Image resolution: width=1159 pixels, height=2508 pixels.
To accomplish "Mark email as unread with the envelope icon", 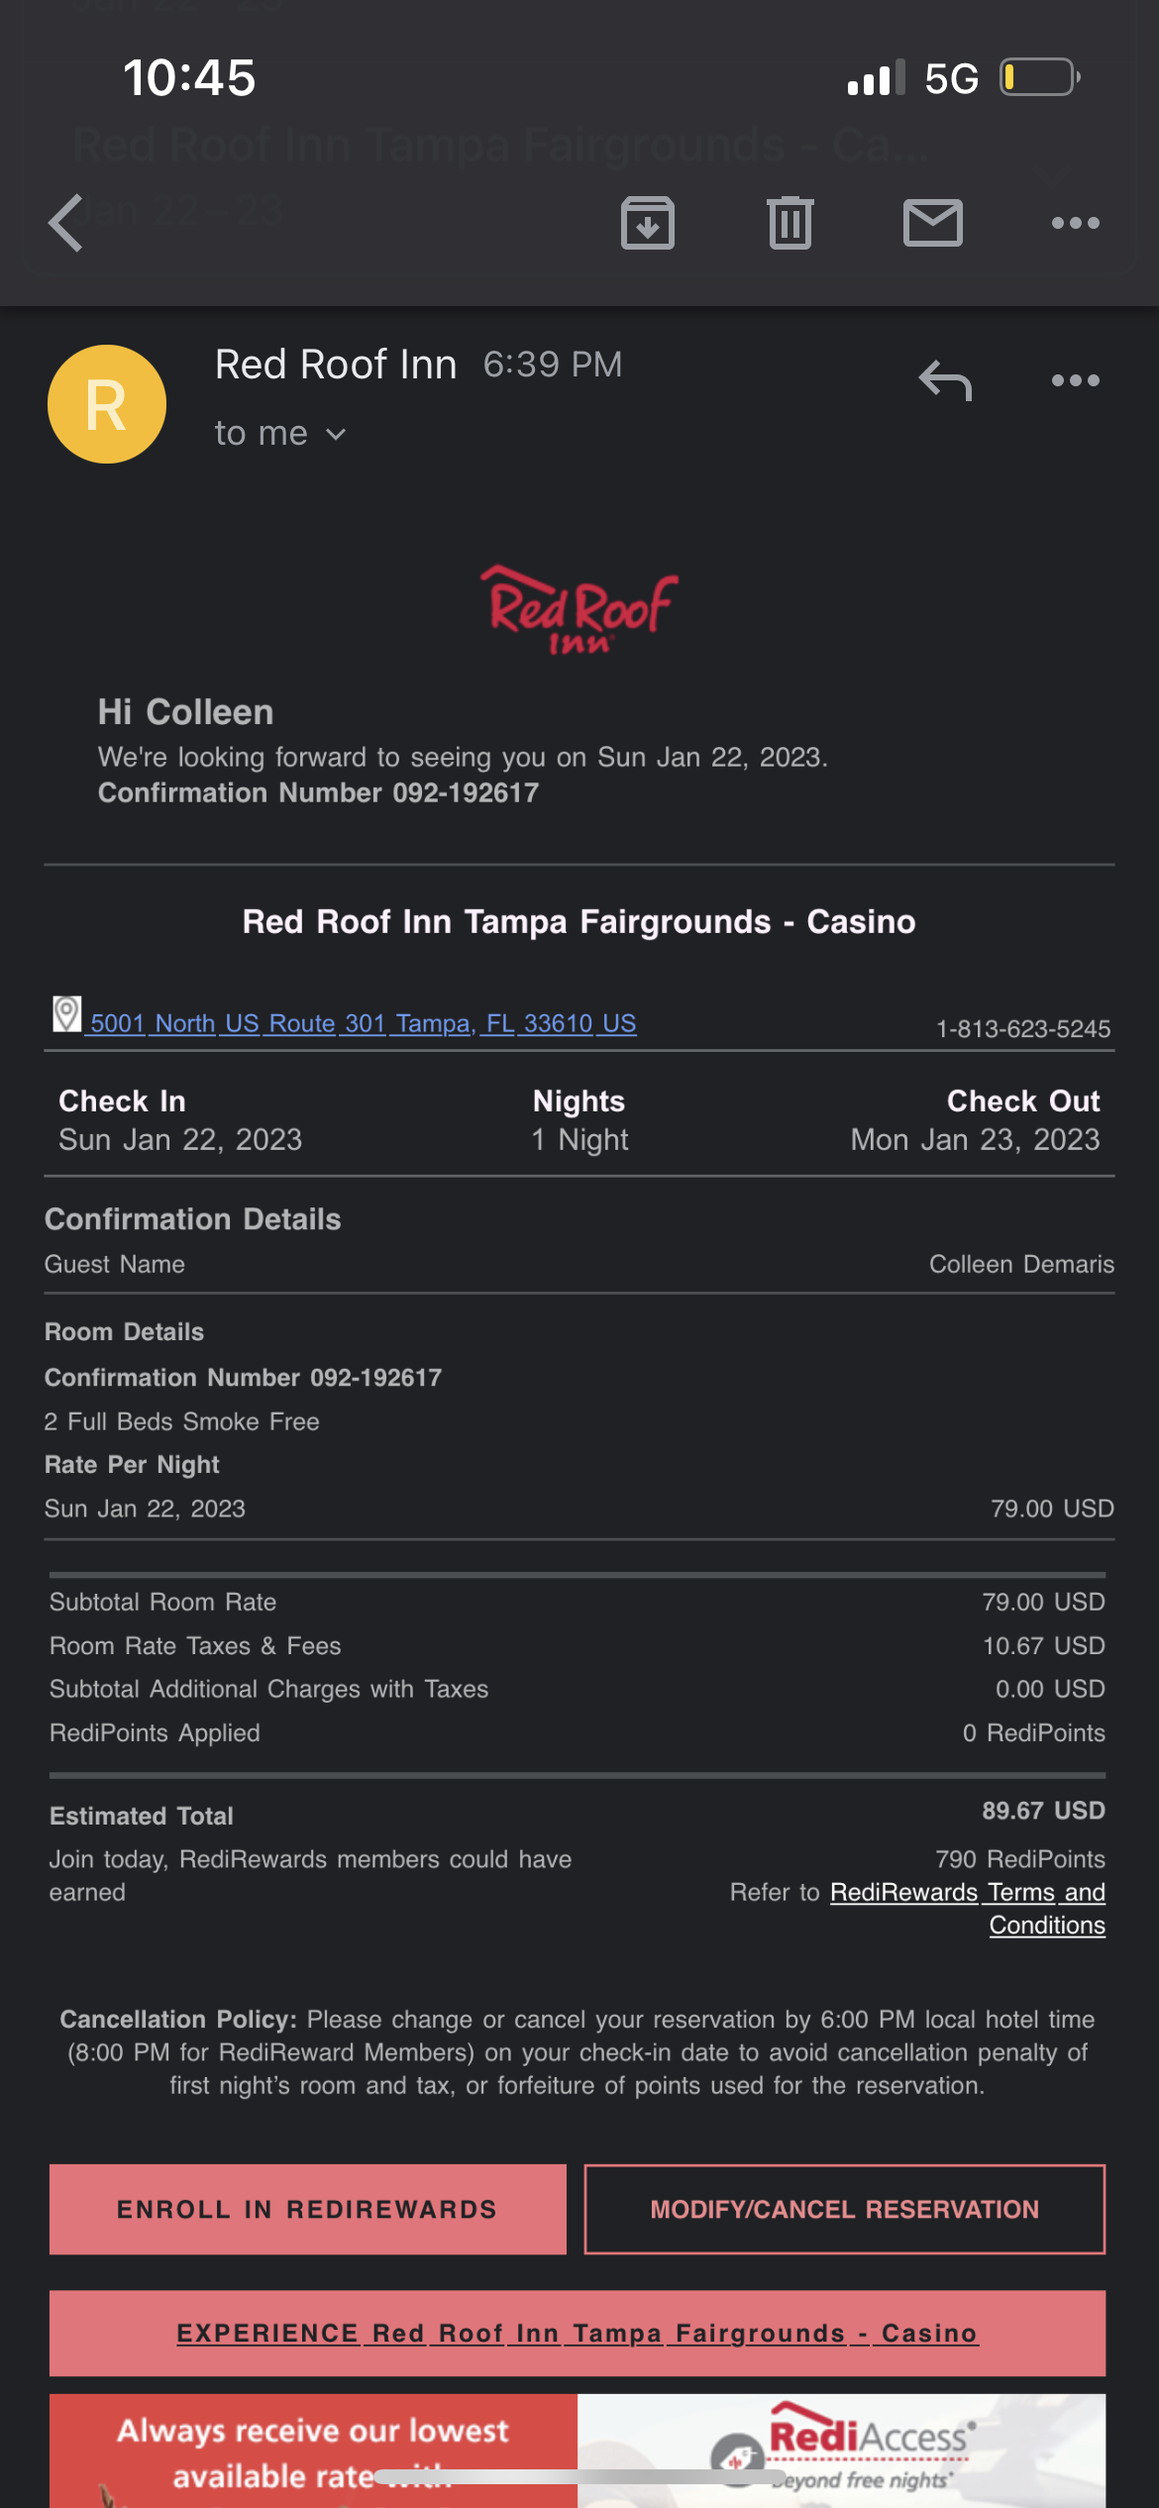I will point(932,223).
